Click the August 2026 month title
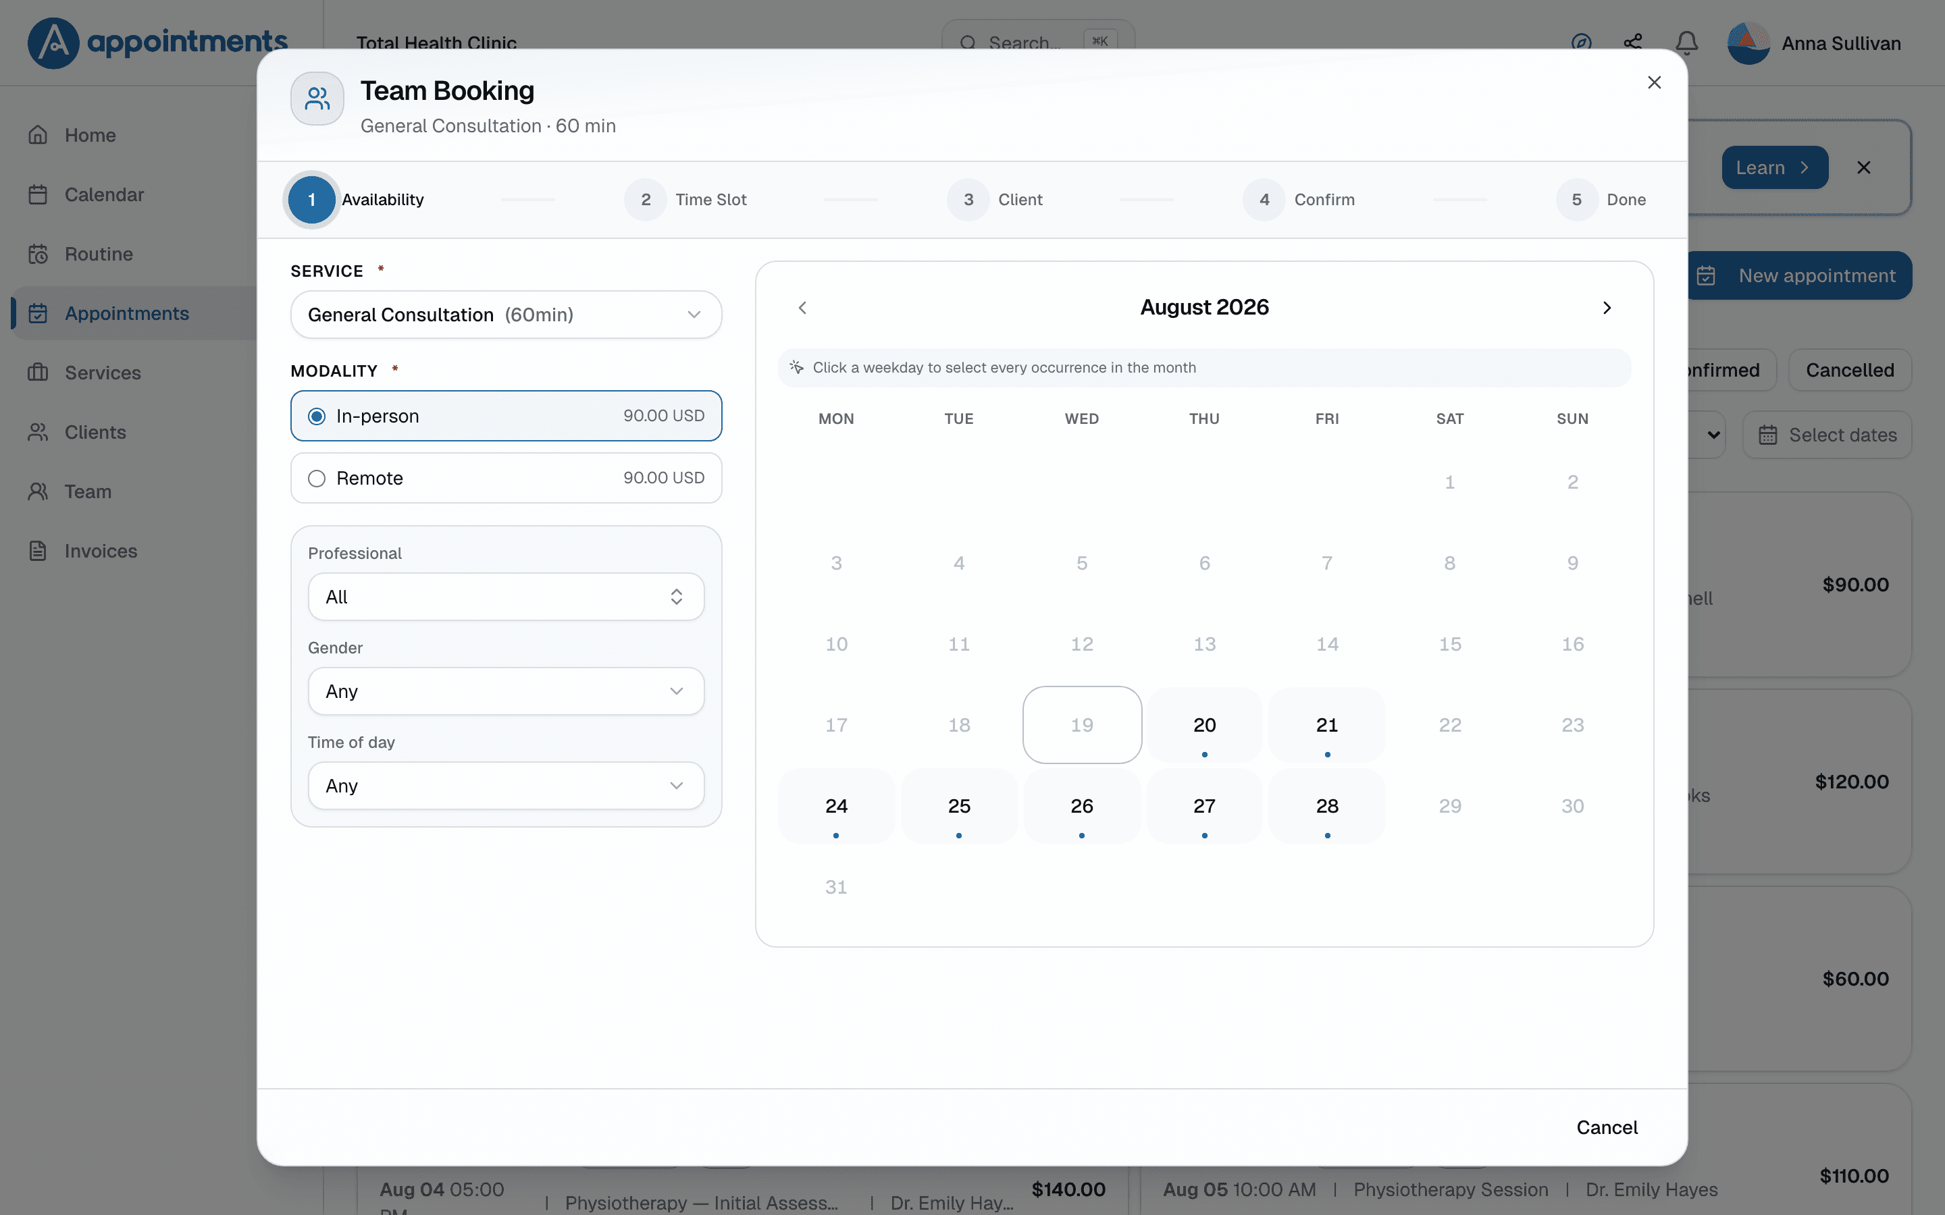This screenshot has height=1215, width=1945. [1204, 308]
